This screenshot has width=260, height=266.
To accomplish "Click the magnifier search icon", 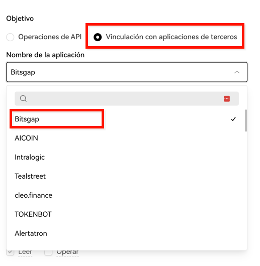I will coord(23,98).
